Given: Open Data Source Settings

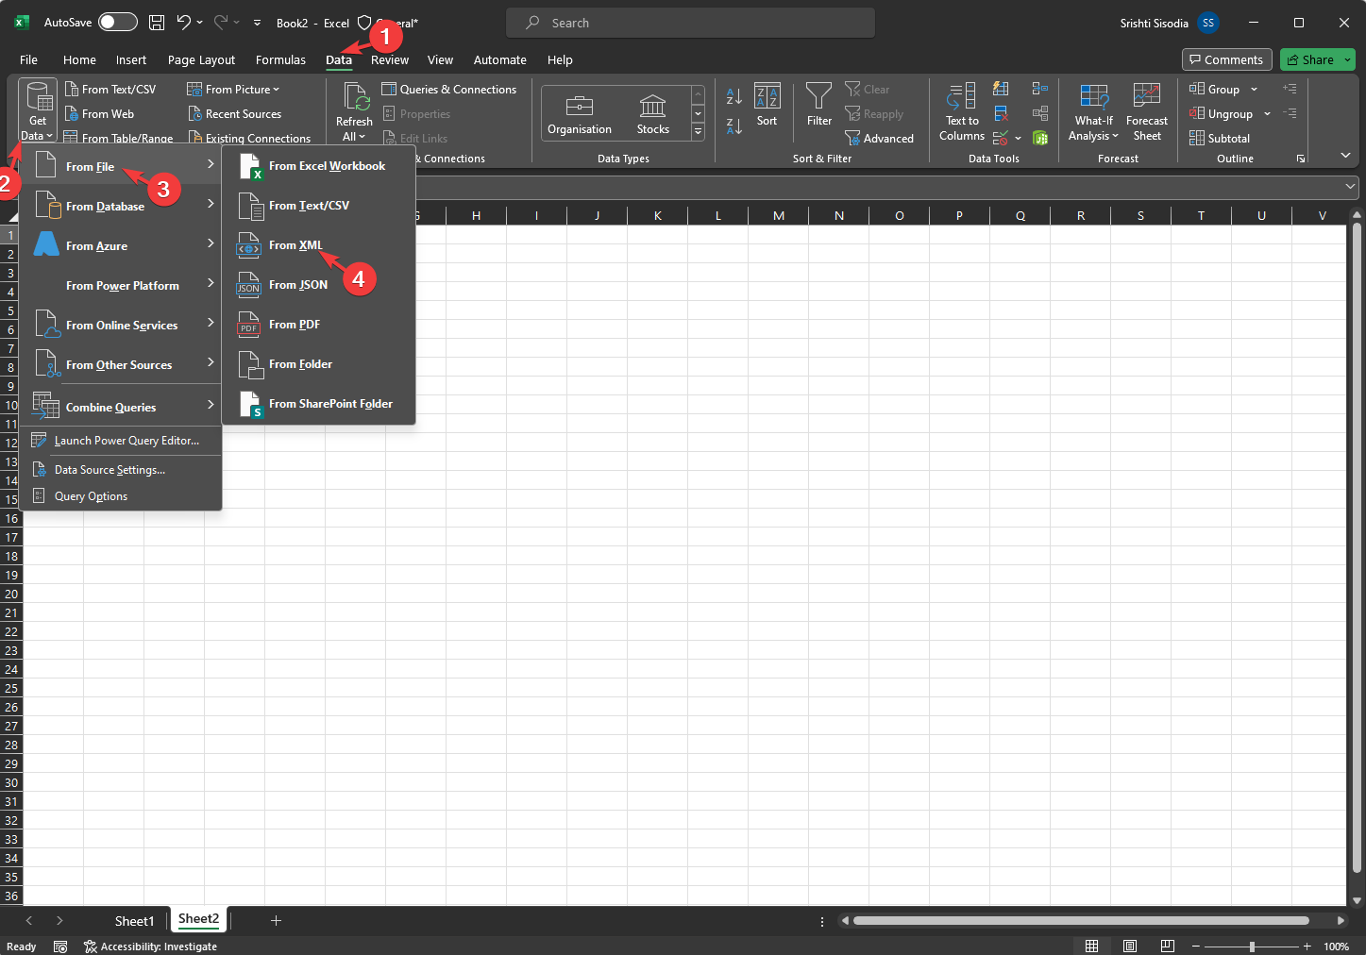Looking at the screenshot, I should coord(121,470).
